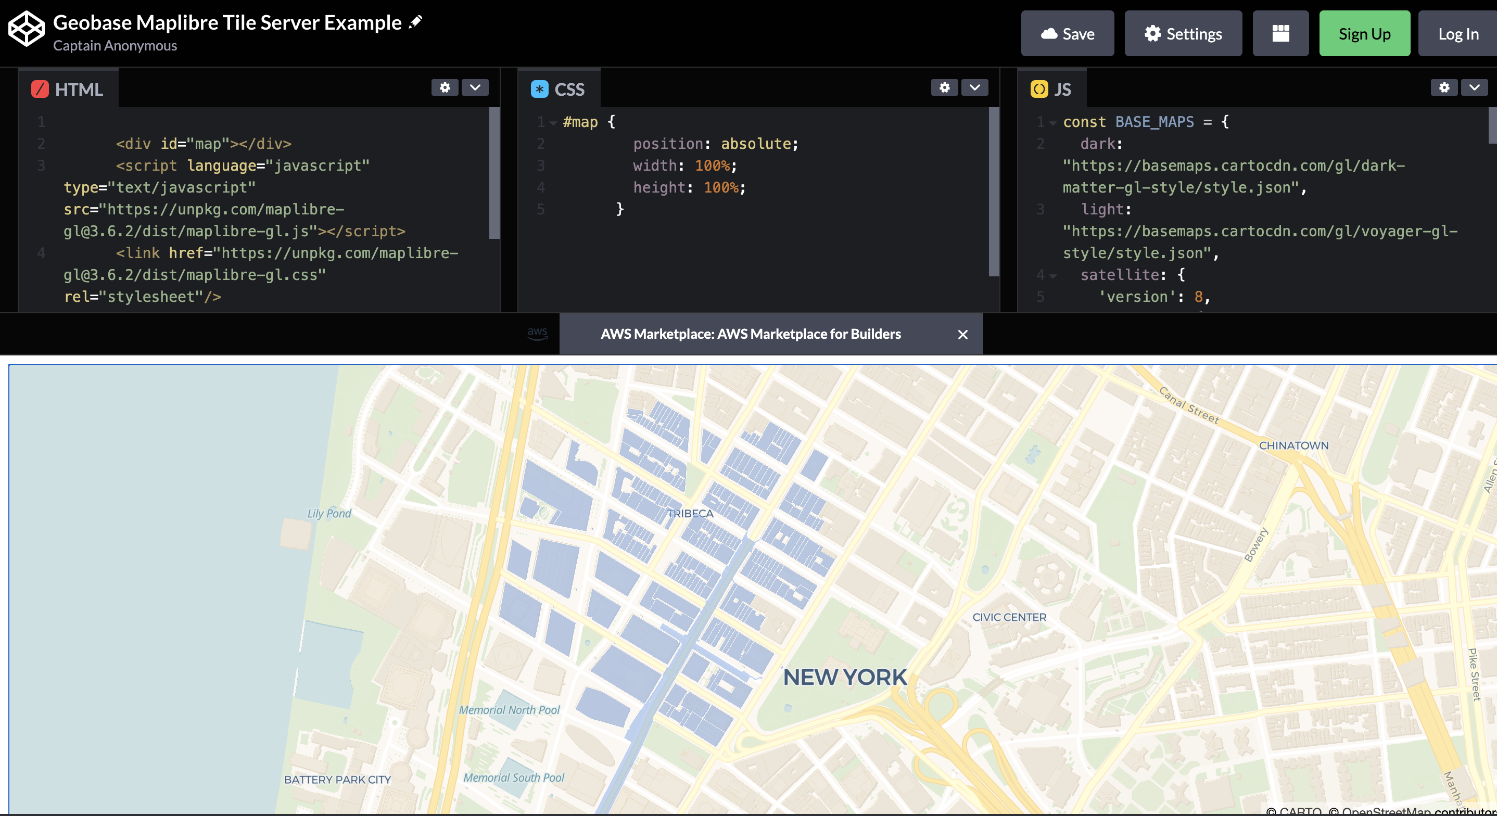Dismiss the AWS Marketplace ad
The image size is (1497, 816).
[963, 334]
